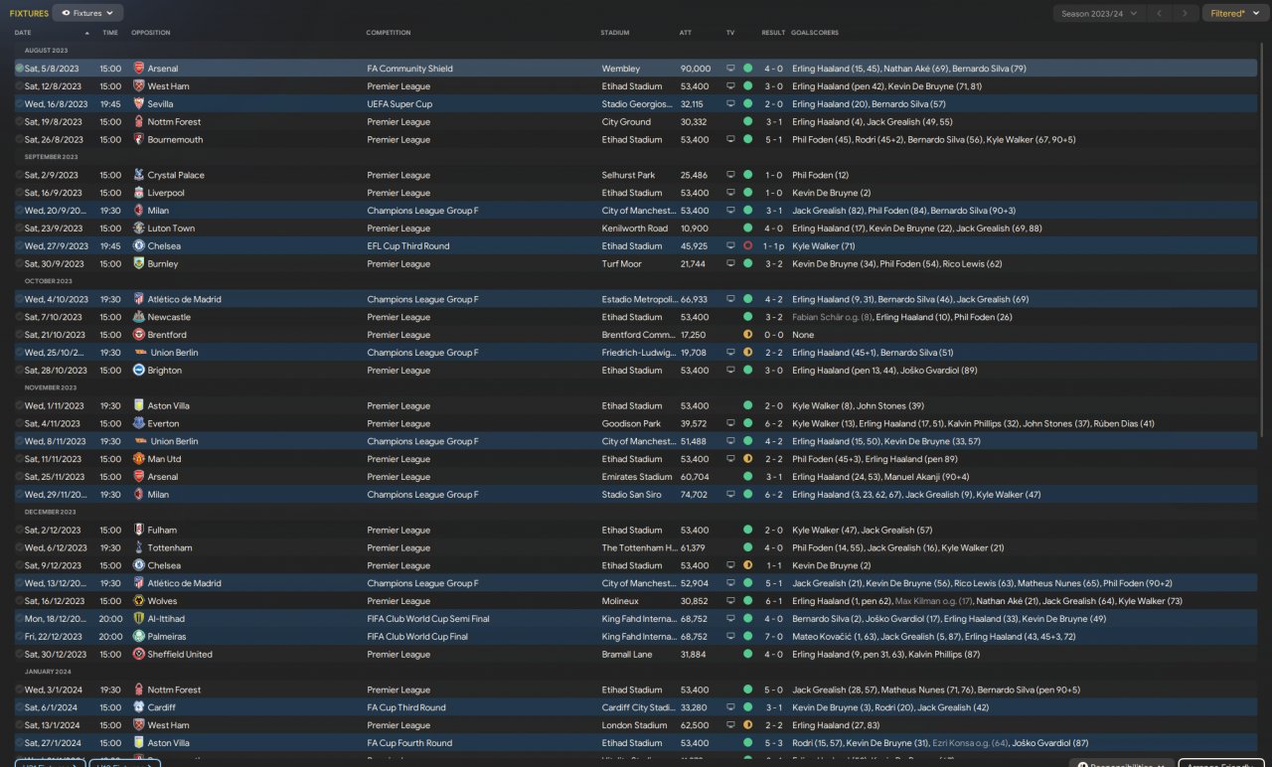Image resolution: width=1272 pixels, height=767 pixels.
Task: Click the Bournemouth club badge
Action: pyautogui.click(x=139, y=140)
